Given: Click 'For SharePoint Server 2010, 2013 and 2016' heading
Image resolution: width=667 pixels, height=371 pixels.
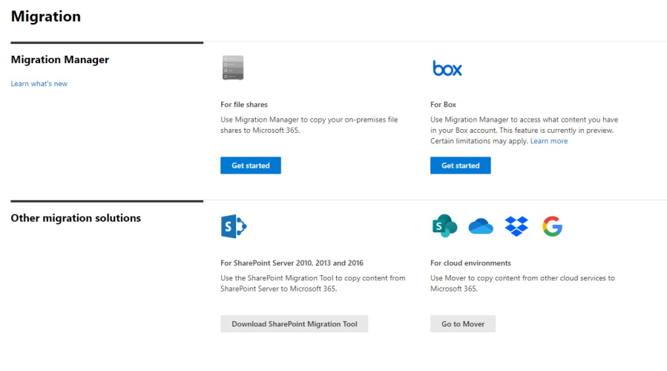Looking at the screenshot, I should (x=292, y=263).
